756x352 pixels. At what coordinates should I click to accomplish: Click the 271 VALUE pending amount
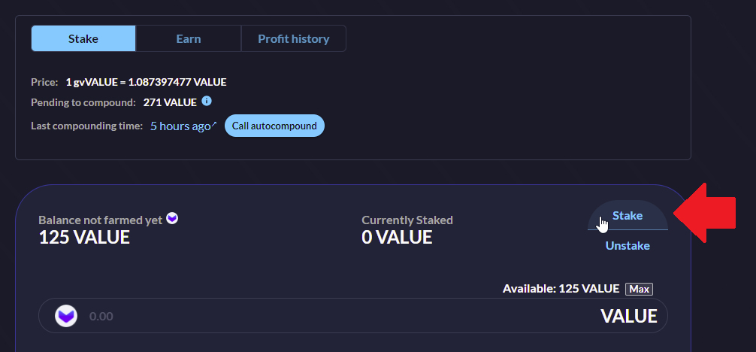170,102
